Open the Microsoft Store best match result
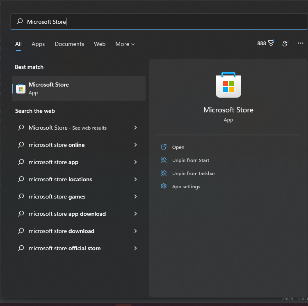 [x=79, y=89]
